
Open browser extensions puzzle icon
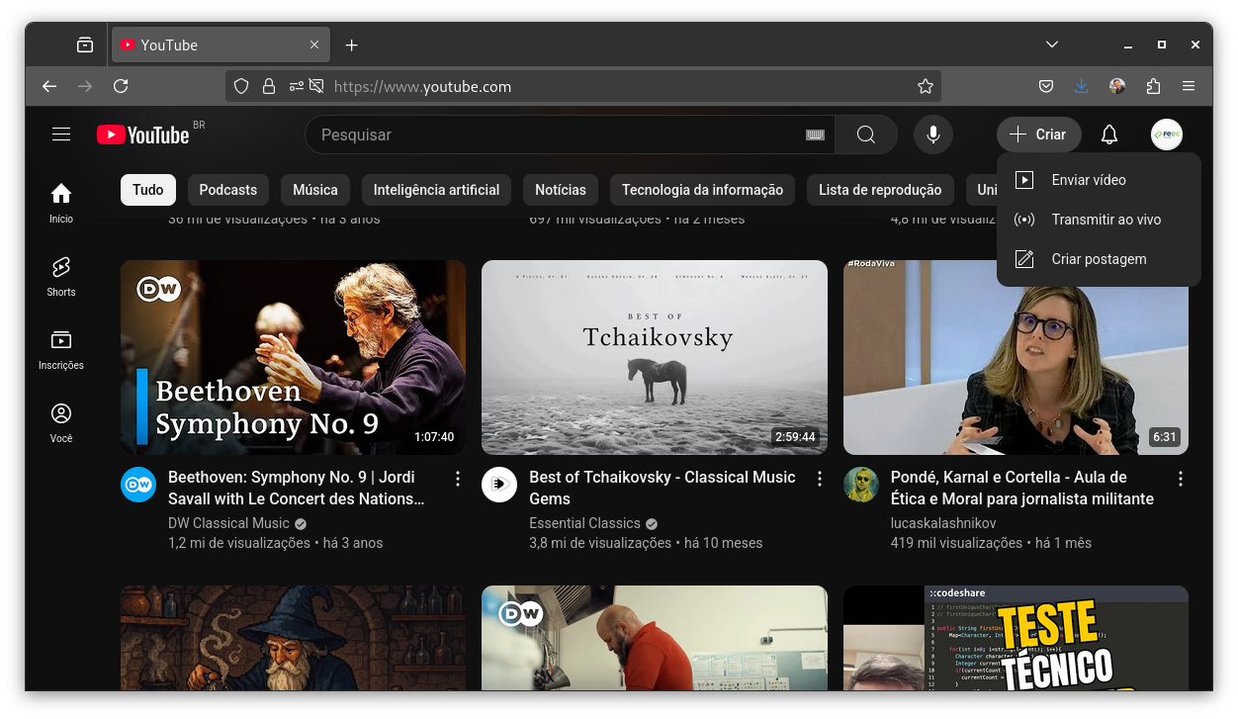coord(1152,86)
